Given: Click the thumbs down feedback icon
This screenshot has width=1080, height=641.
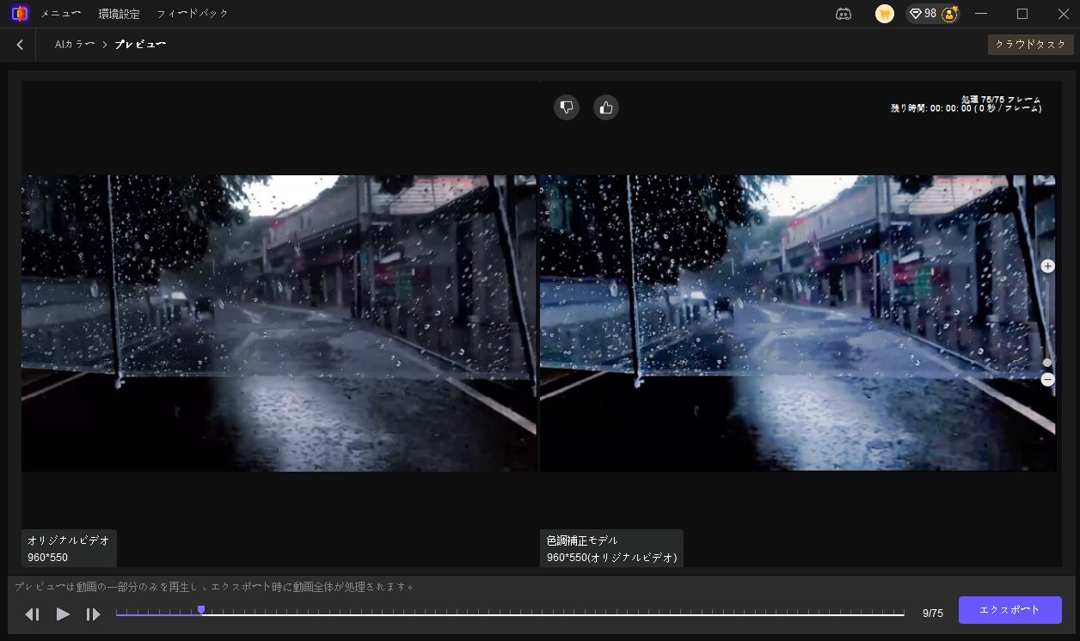Looking at the screenshot, I should (x=567, y=107).
